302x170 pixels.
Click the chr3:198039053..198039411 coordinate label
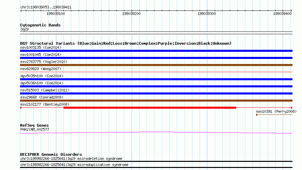(x=46, y=7)
